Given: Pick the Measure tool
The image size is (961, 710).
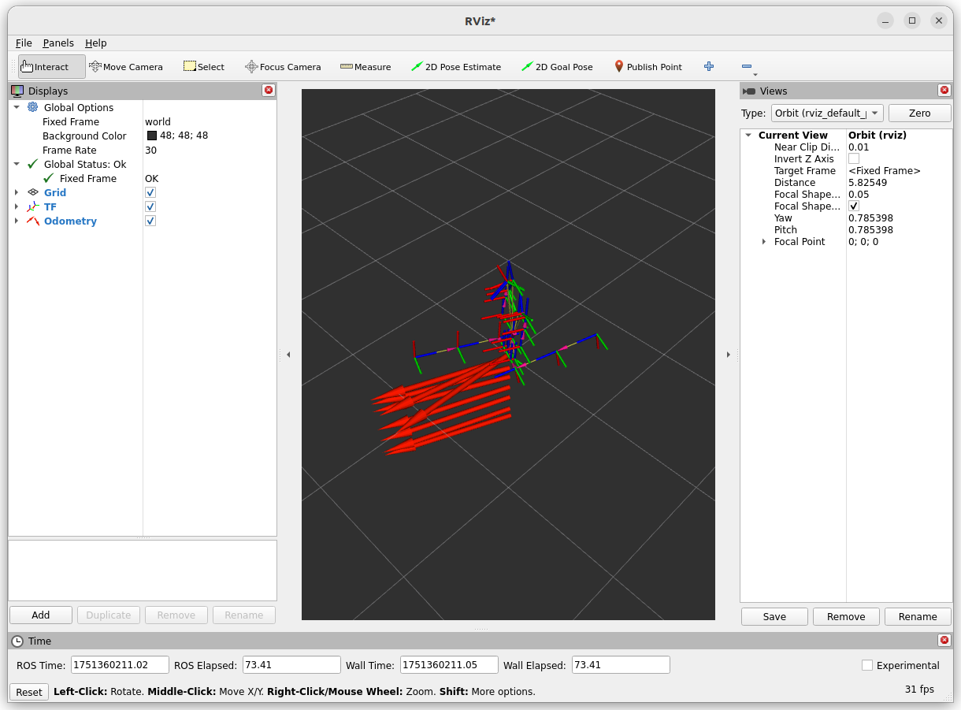Looking at the screenshot, I should pos(365,67).
